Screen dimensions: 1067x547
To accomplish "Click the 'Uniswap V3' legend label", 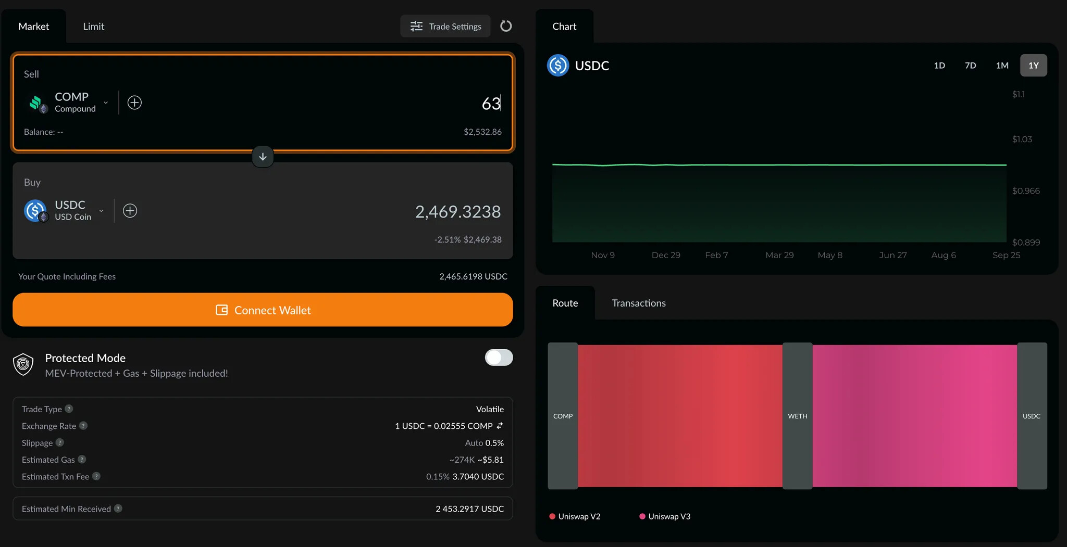I will coord(669,516).
